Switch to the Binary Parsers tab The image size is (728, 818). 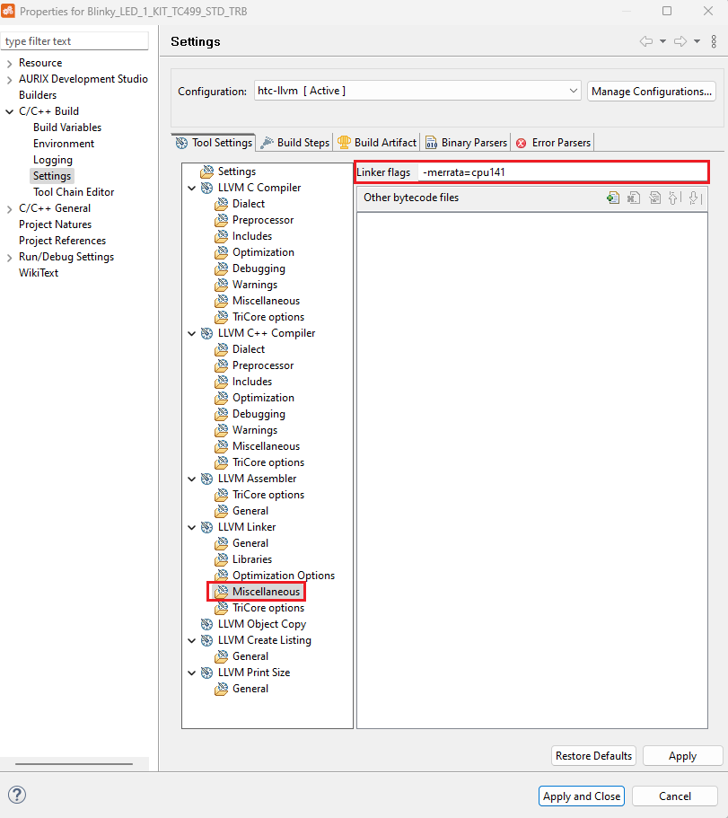[x=466, y=142]
